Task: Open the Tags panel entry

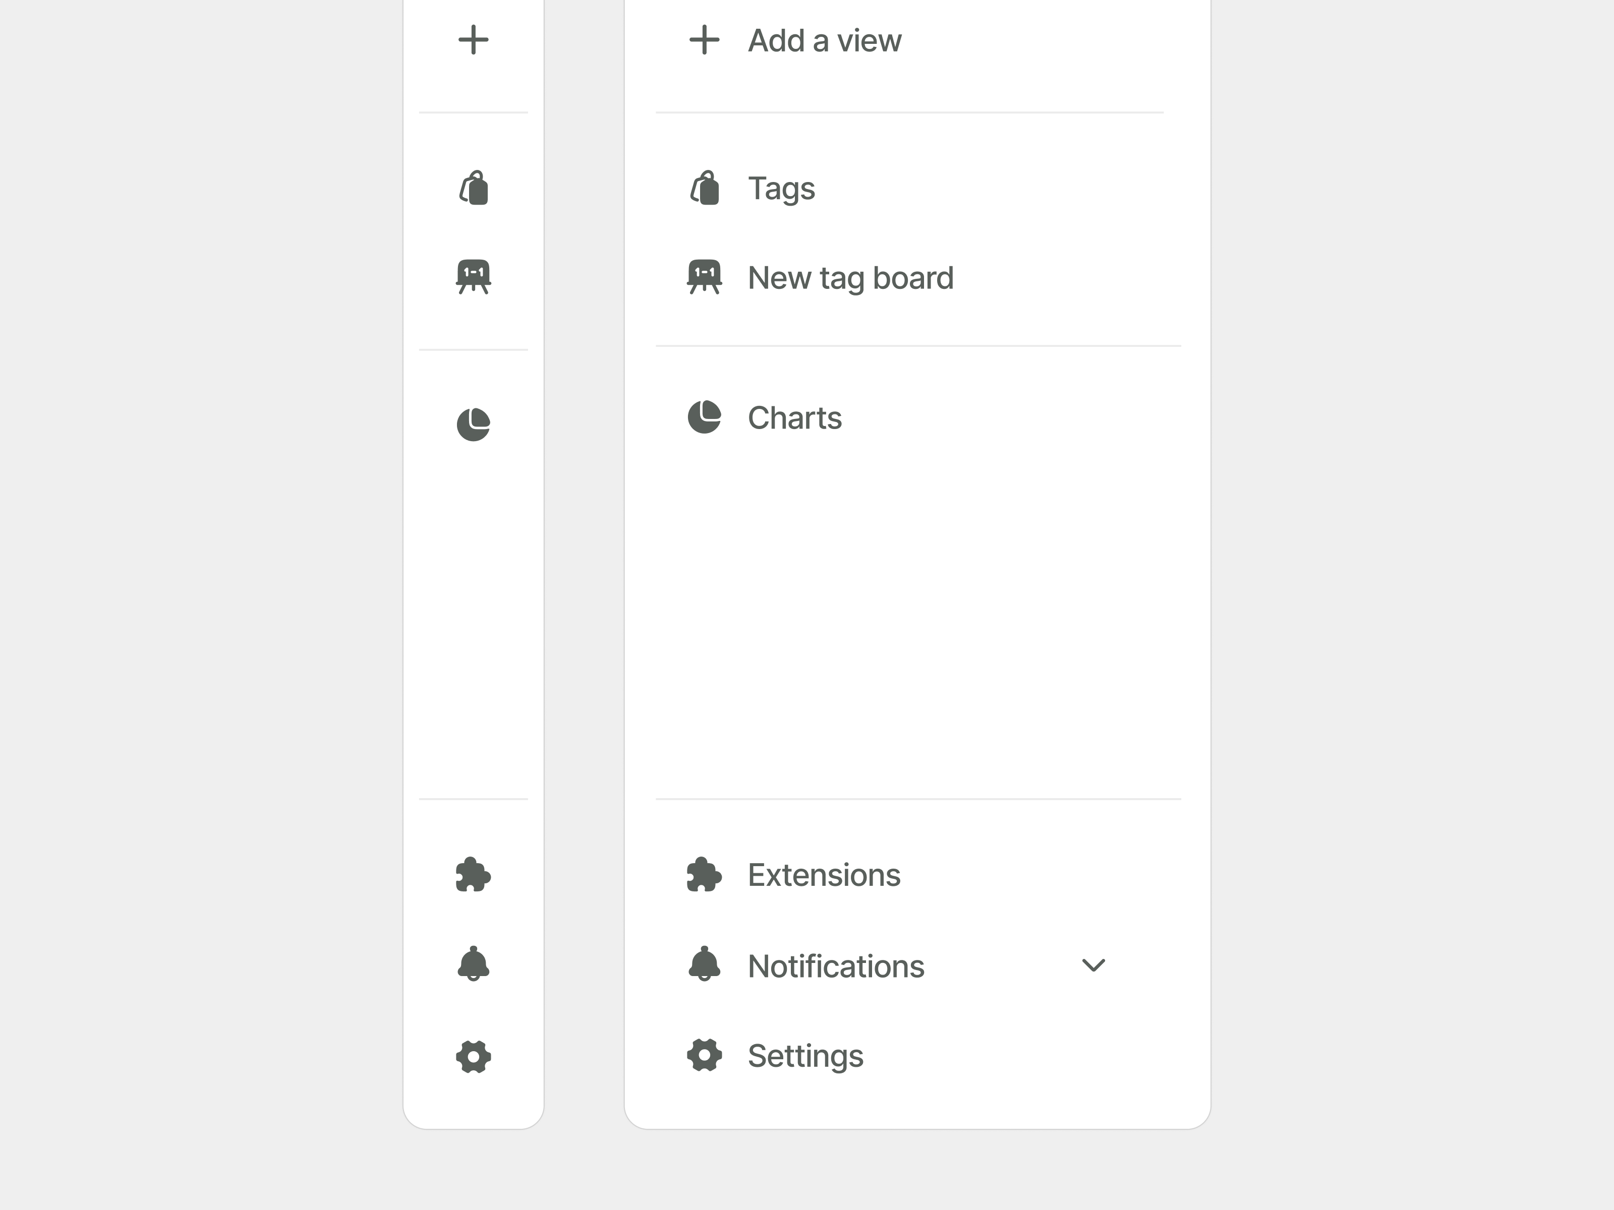Action: (781, 188)
